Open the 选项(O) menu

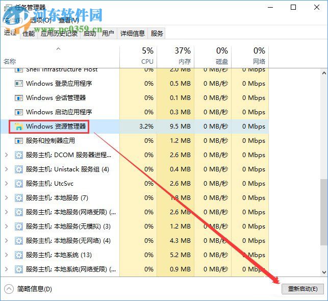point(41,20)
